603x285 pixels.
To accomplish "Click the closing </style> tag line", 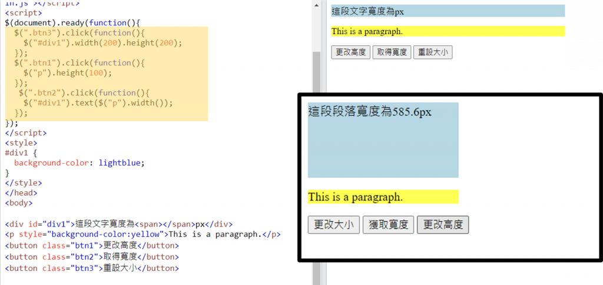I will [24, 183].
